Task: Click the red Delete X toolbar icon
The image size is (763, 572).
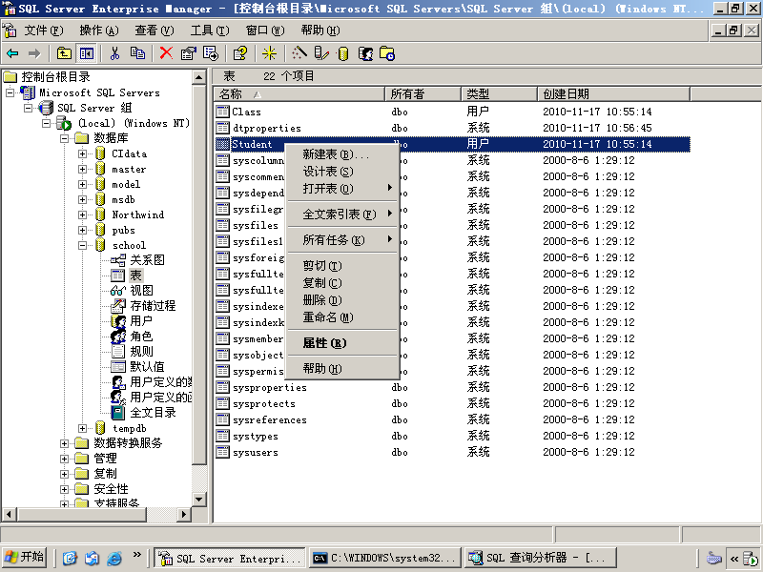Action: 166,53
